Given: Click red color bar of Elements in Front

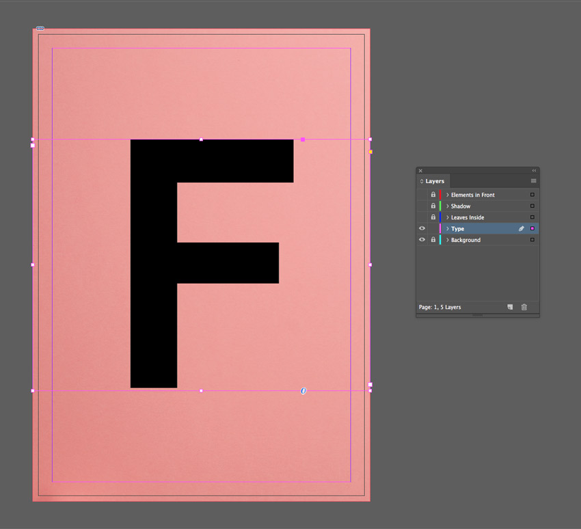Looking at the screenshot, I should [x=440, y=195].
